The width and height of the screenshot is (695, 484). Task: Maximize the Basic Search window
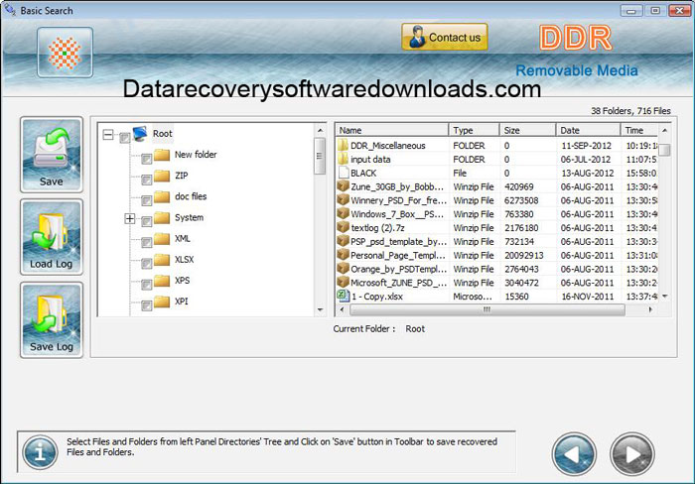coord(655,10)
